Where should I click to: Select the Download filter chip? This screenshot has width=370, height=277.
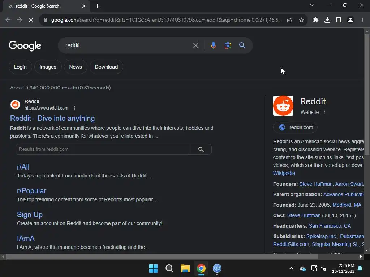tap(106, 67)
